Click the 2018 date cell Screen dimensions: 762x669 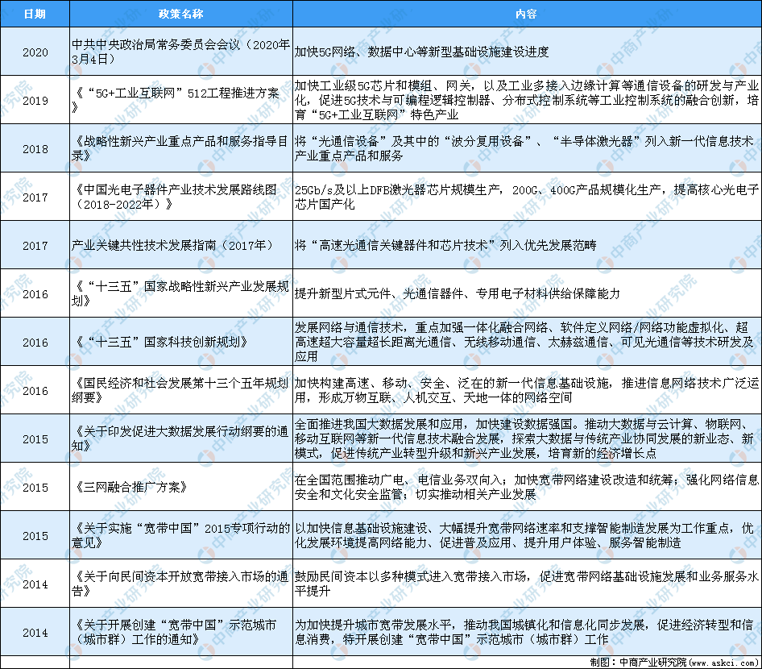click(x=35, y=149)
